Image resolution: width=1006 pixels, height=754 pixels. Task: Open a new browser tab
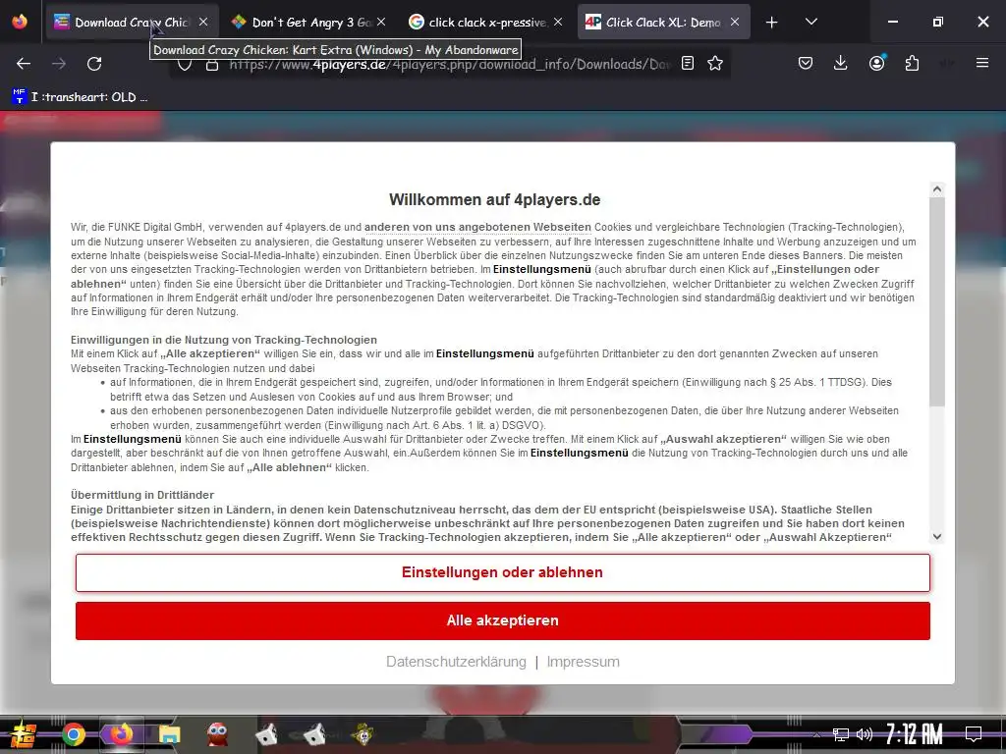pos(772,23)
